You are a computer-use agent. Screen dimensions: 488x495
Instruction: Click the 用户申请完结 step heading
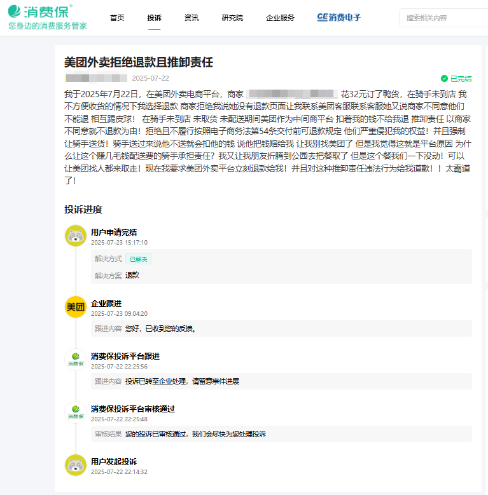(114, 233)
